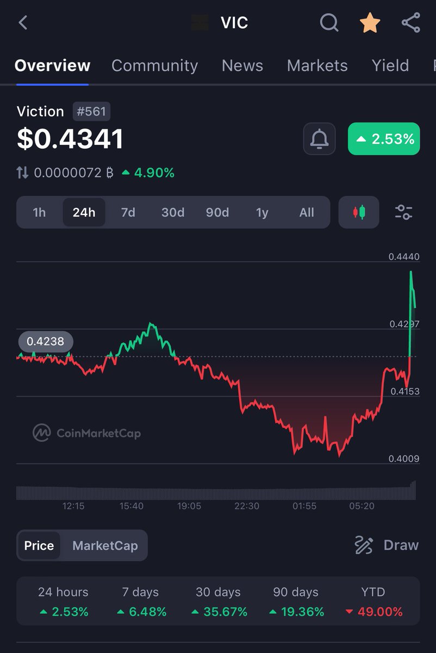Open the Markets tab

tap(317, 66)
